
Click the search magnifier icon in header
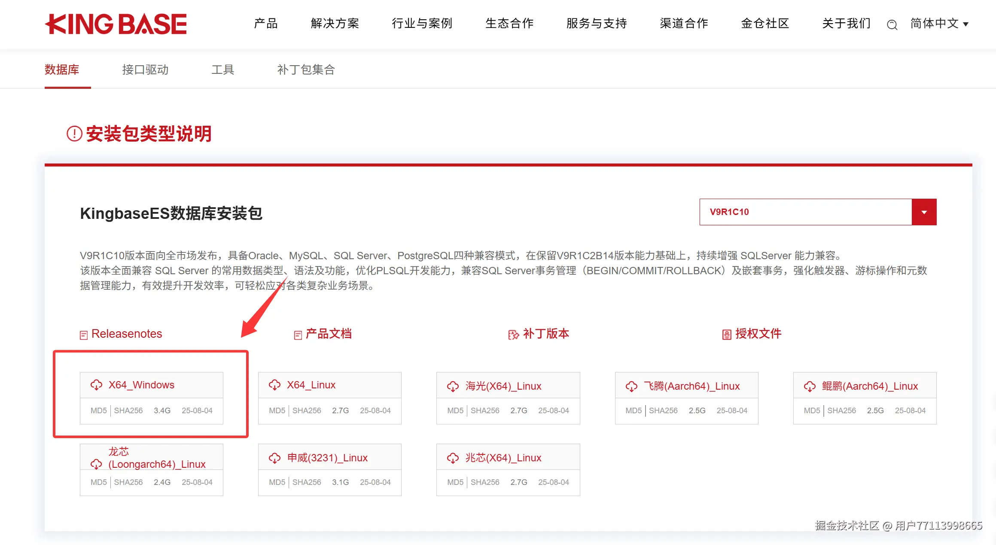(x=892, y=25)
